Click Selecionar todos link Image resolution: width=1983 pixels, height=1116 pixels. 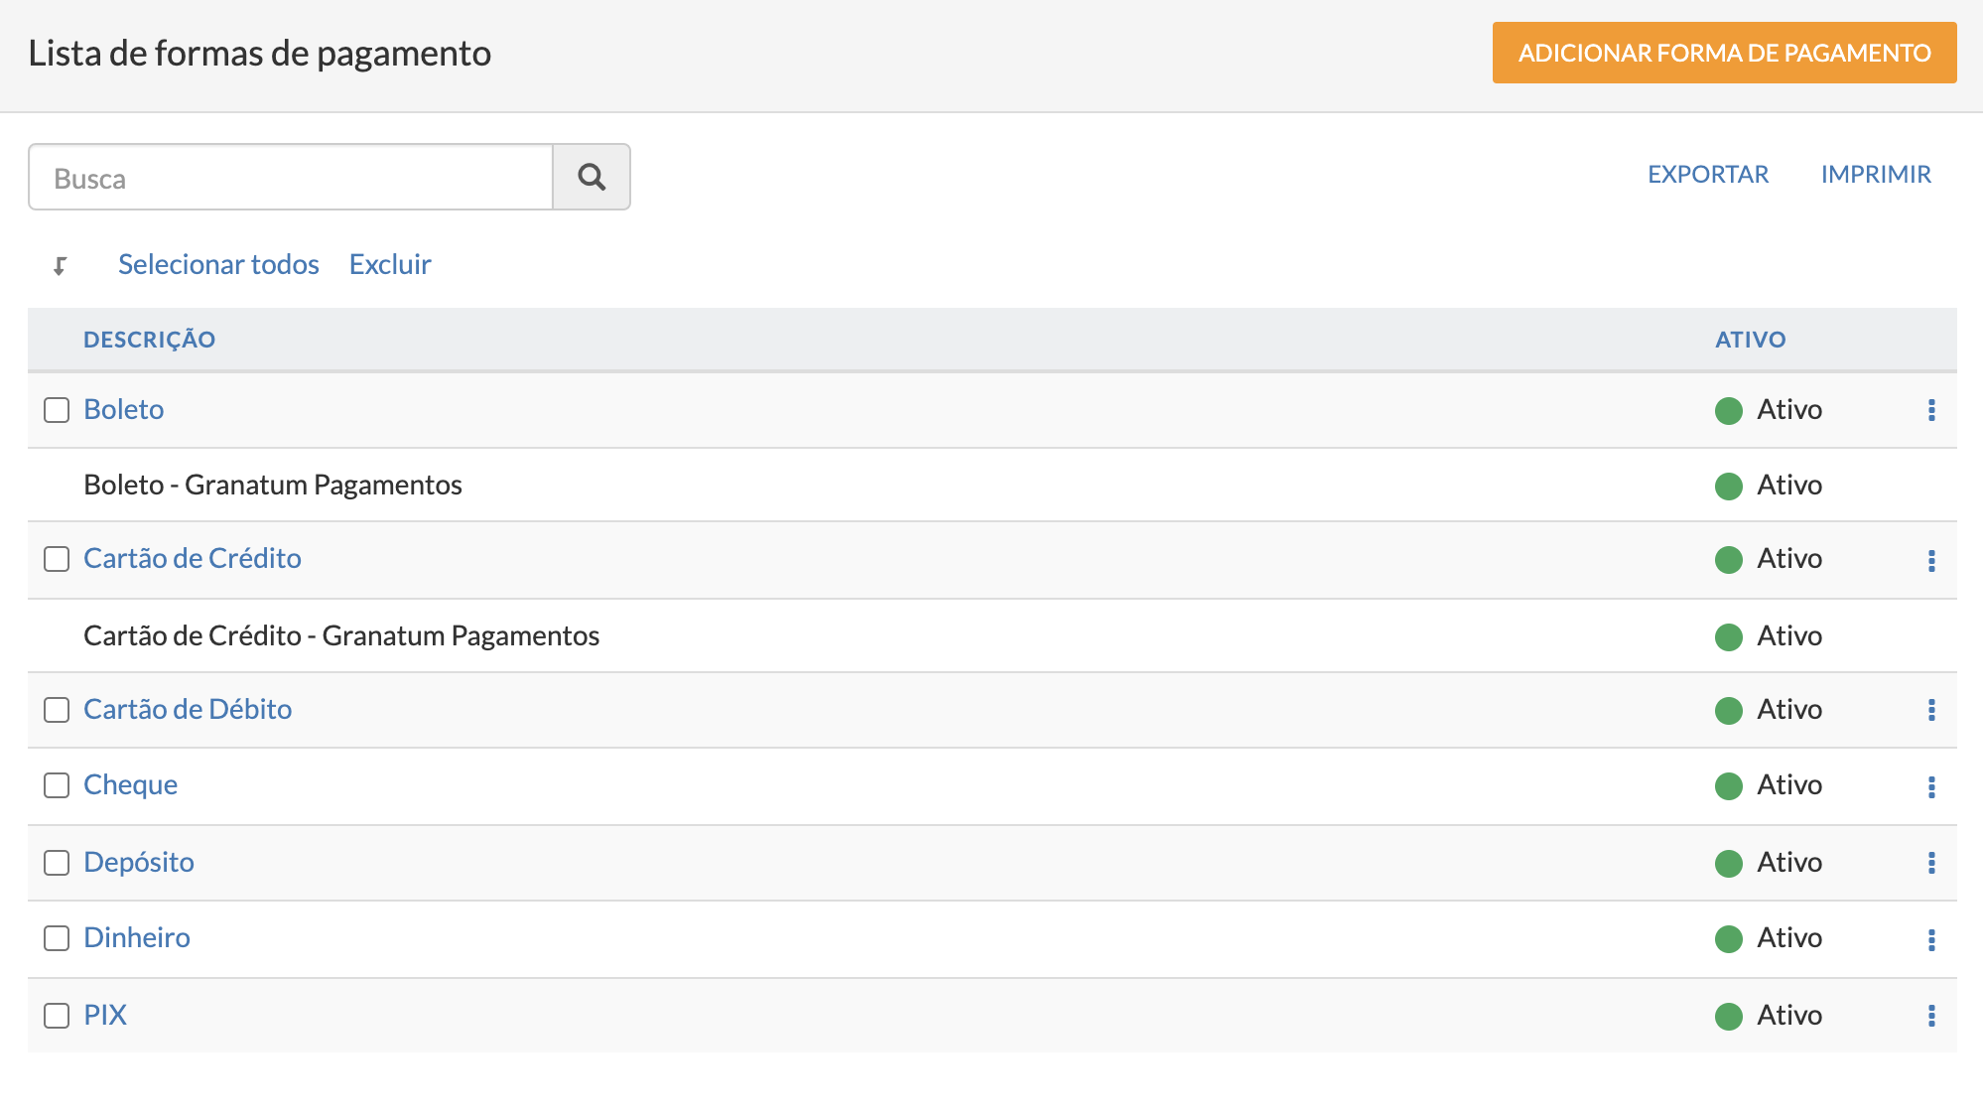[x=218, y=264]
